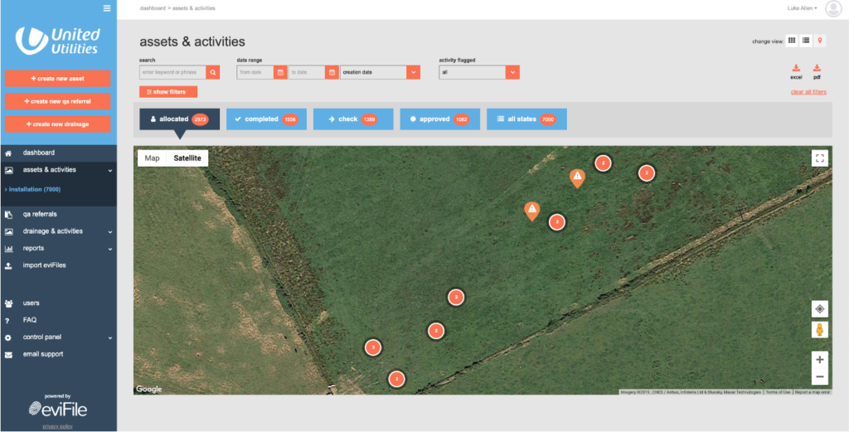Switch to grid view icon

tap(792, 41)
